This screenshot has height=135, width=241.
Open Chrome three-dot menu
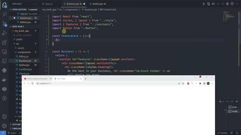[x=212, y=83]
